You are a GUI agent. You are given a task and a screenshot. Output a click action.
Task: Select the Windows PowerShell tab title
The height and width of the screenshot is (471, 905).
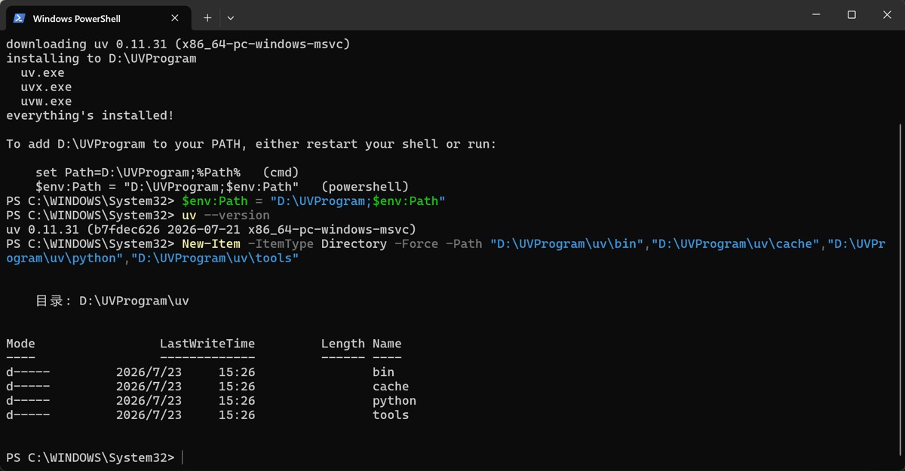click(77, 18)
